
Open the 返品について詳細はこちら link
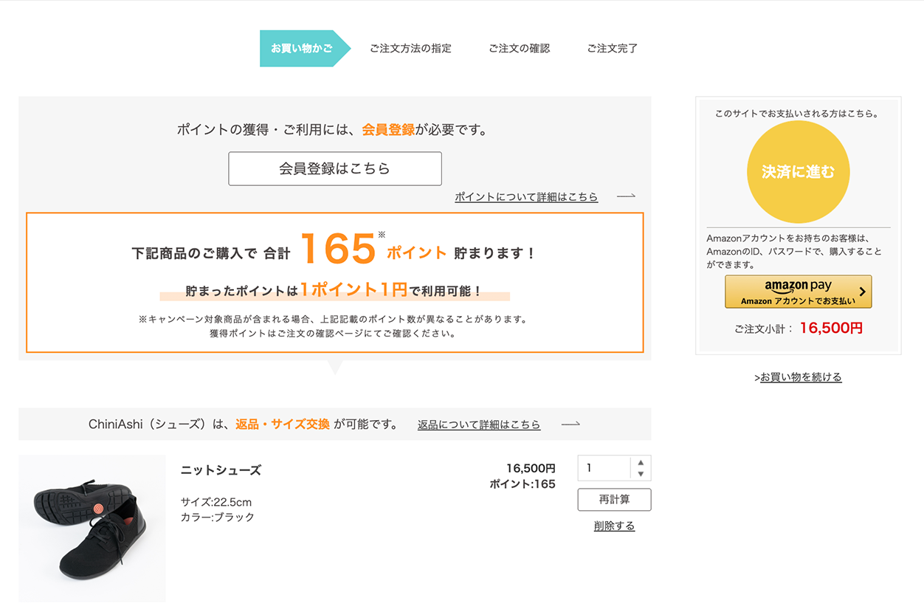[x=478, y=424]
